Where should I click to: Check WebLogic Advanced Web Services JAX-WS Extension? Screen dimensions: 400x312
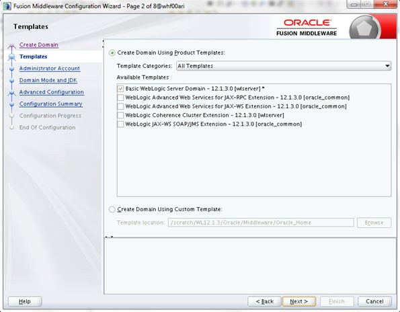[120, 106]
